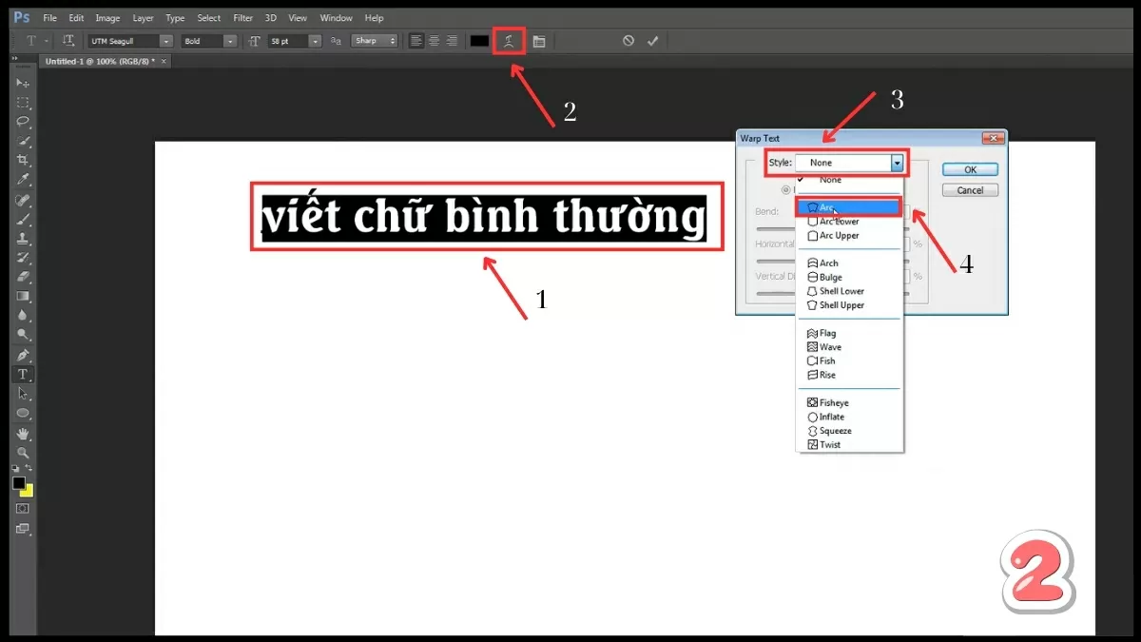Viewport: 1141px width, 642px height.
Task: Open the Filter menu
Action: 242,17
